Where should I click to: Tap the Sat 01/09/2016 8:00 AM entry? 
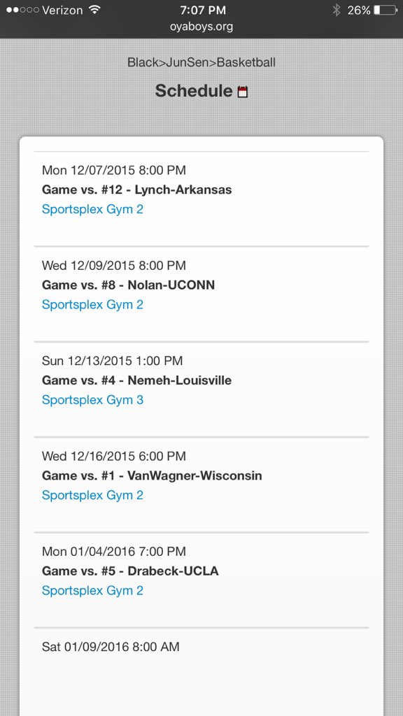coord(111,647)
